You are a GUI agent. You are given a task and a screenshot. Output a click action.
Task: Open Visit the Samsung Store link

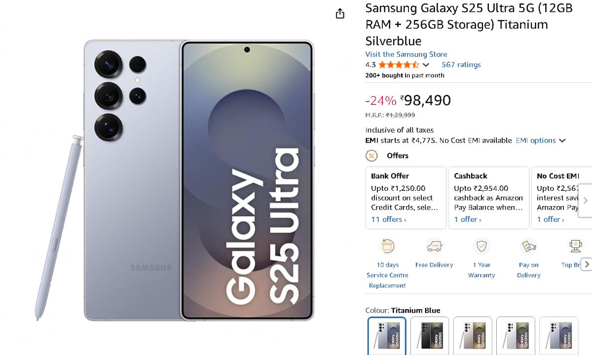click(x=406, y=54)
